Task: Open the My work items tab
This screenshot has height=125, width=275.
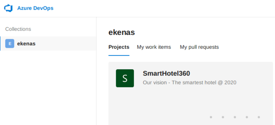Action: (154, 47)
